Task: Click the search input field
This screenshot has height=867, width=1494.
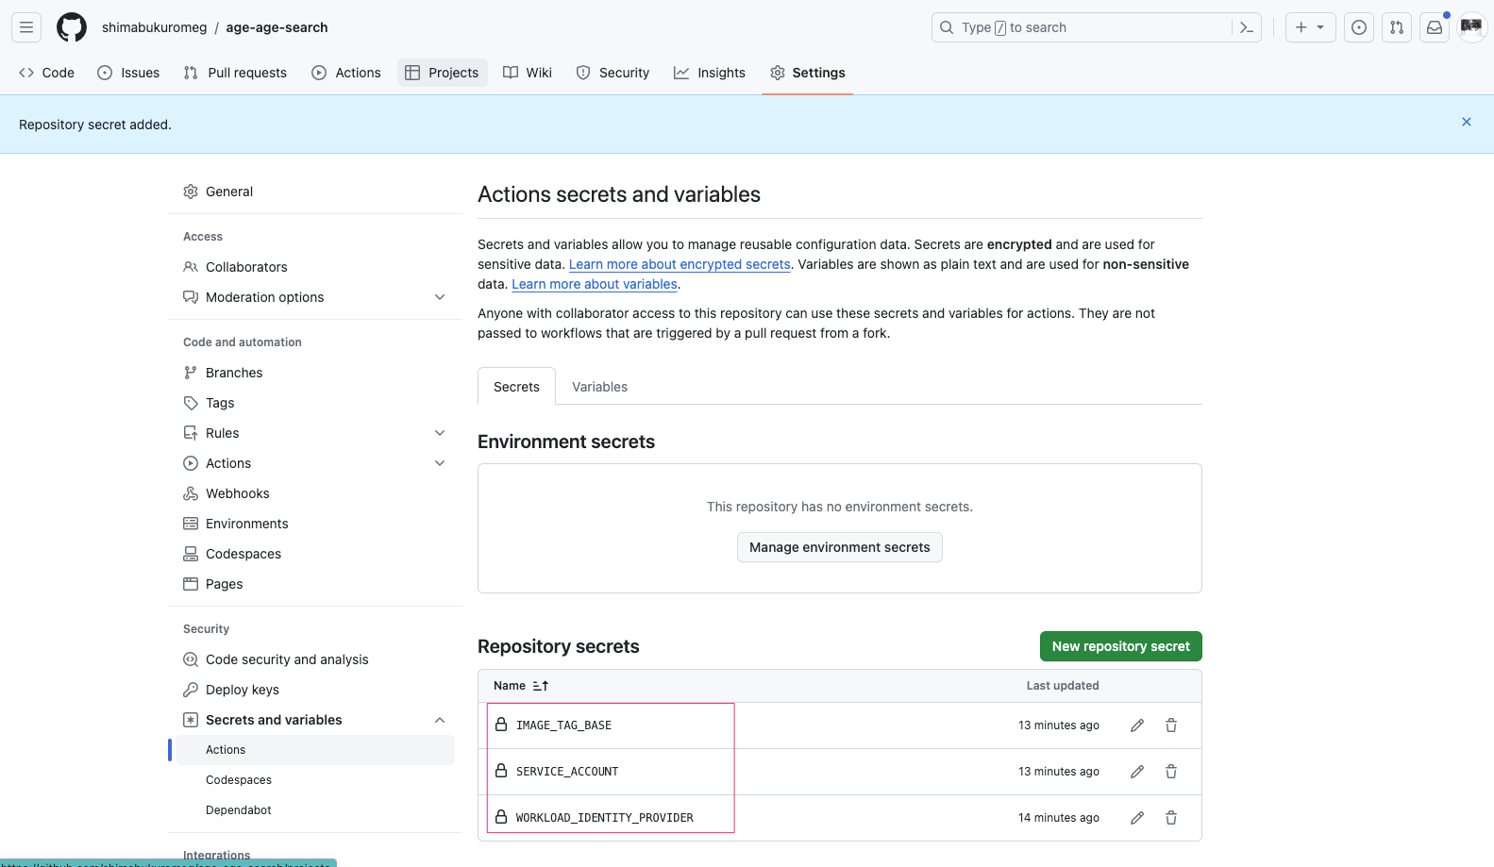Action: point(1085,27)
